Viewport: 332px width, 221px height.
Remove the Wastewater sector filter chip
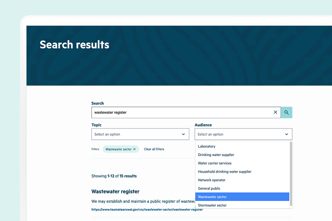[x=134, y=149]
